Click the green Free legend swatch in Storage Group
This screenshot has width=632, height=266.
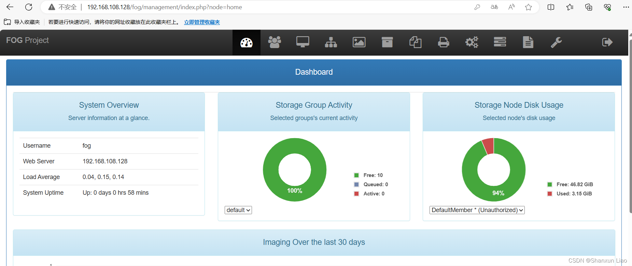coord(356,175)
